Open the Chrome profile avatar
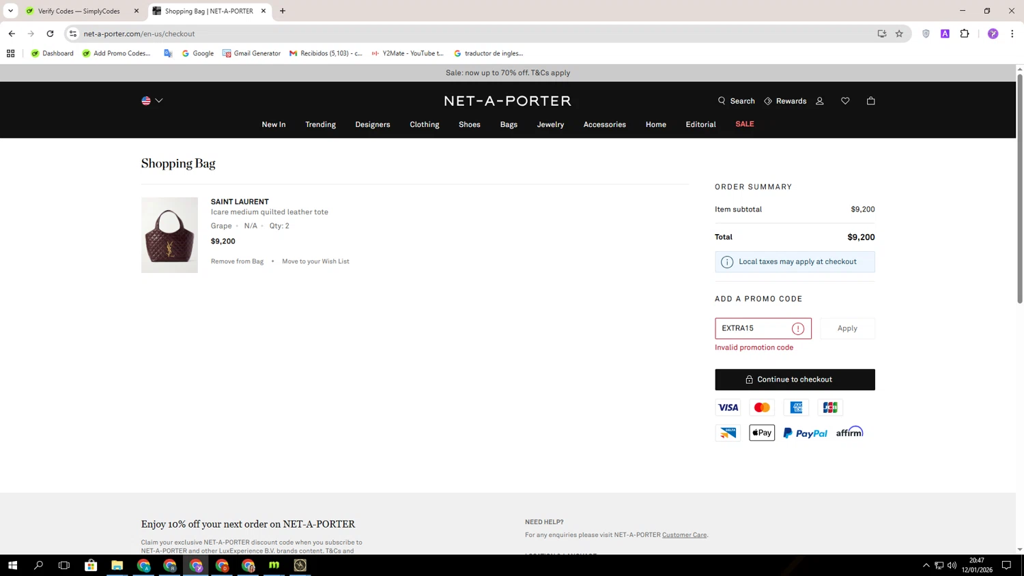The image size is (1024, 576). coord(993,33)
